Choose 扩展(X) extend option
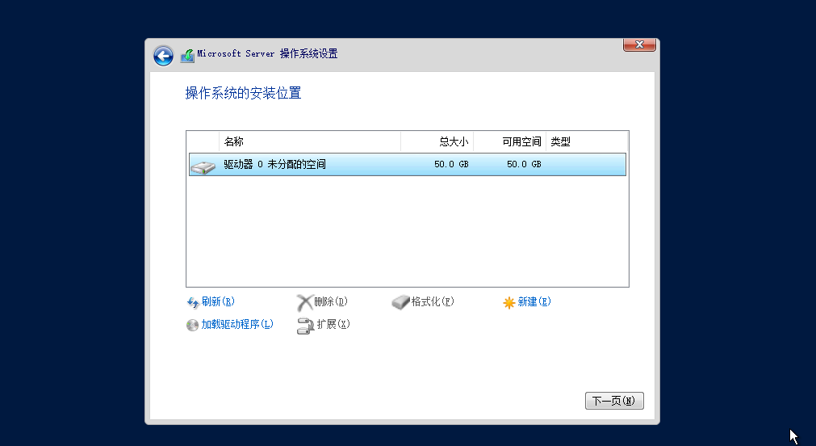Screen dimensions: 816x446 333,324
